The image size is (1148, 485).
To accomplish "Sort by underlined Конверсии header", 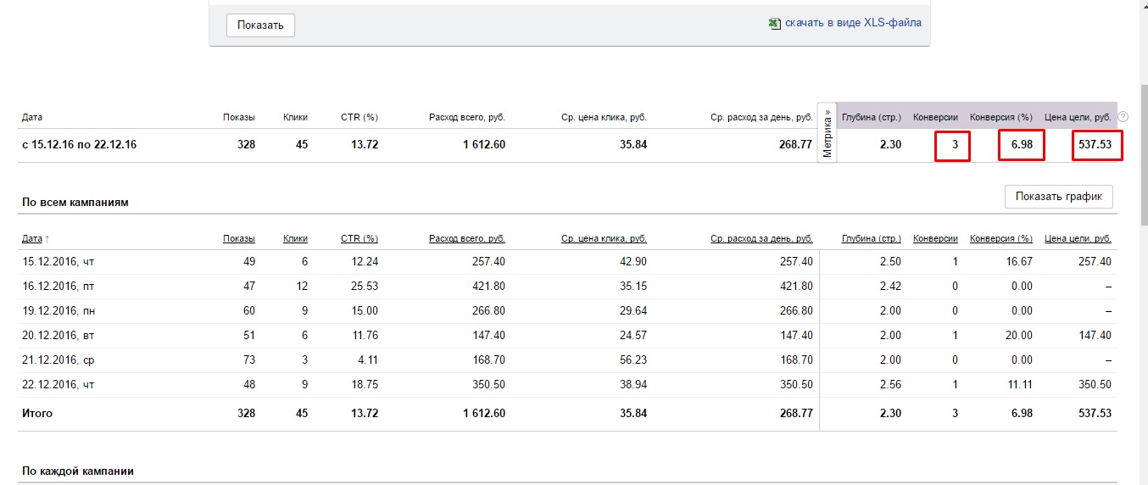I will point(935,239).
